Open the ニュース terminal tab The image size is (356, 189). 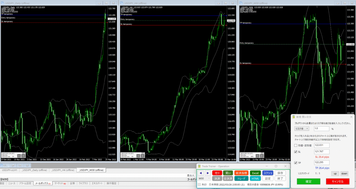[x=12, y=183]
